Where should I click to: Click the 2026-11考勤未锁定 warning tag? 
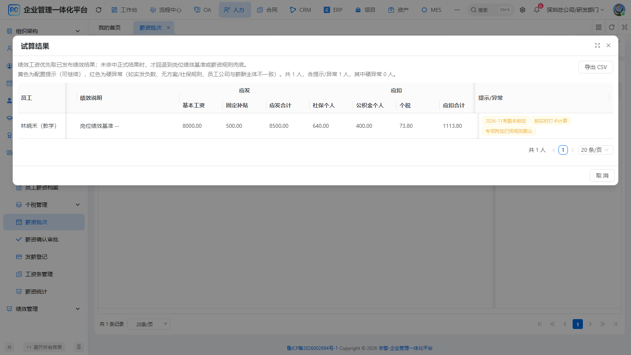point(506,121)
